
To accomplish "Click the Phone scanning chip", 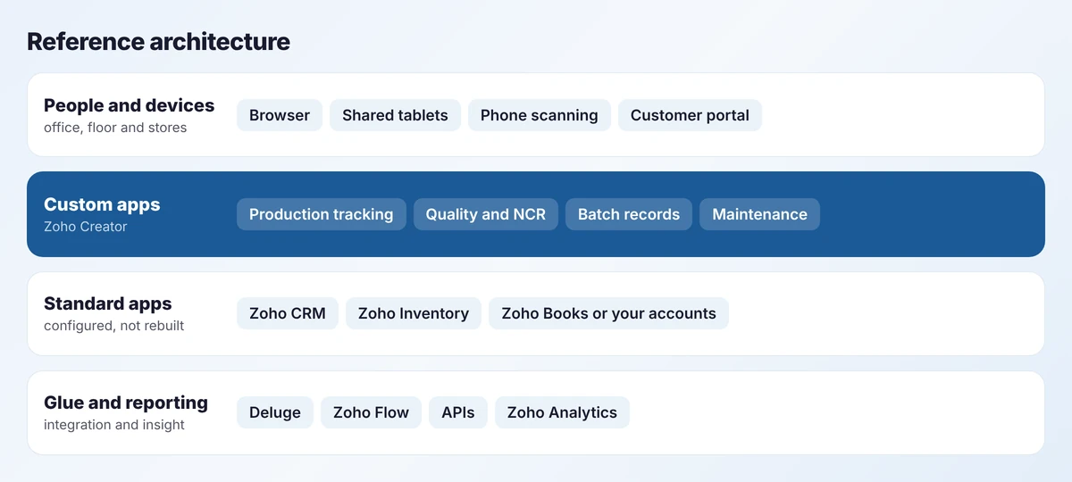I will pyautogui.click(x=540, y=115).
